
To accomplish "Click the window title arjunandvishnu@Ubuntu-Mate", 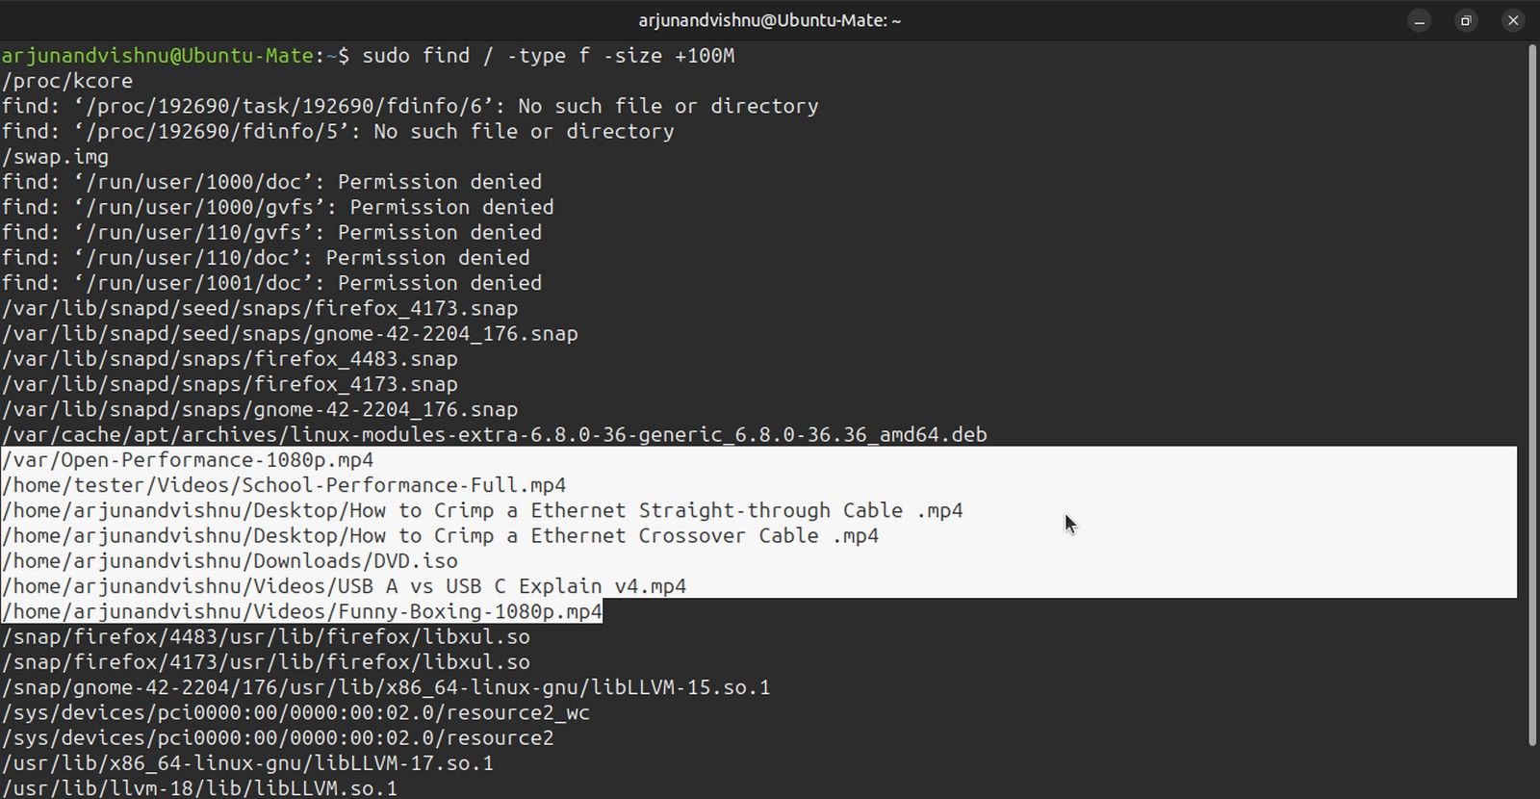I will pos(769,20).
